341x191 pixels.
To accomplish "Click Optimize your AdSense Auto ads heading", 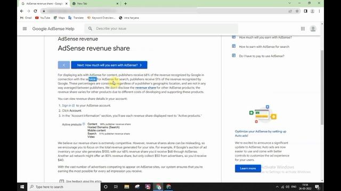I will point(261,133).
